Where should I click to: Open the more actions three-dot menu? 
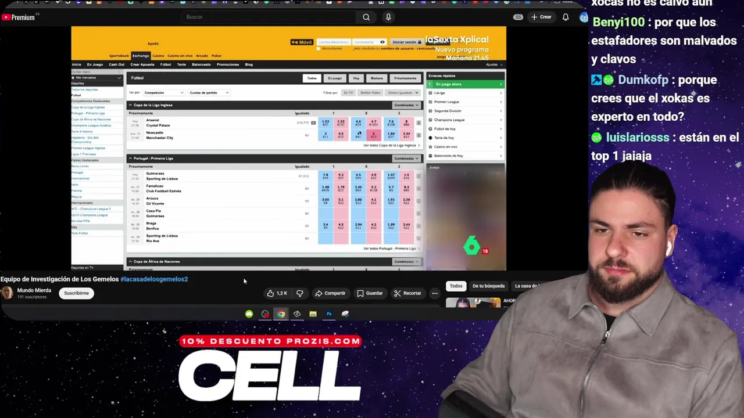pos(435,293)
